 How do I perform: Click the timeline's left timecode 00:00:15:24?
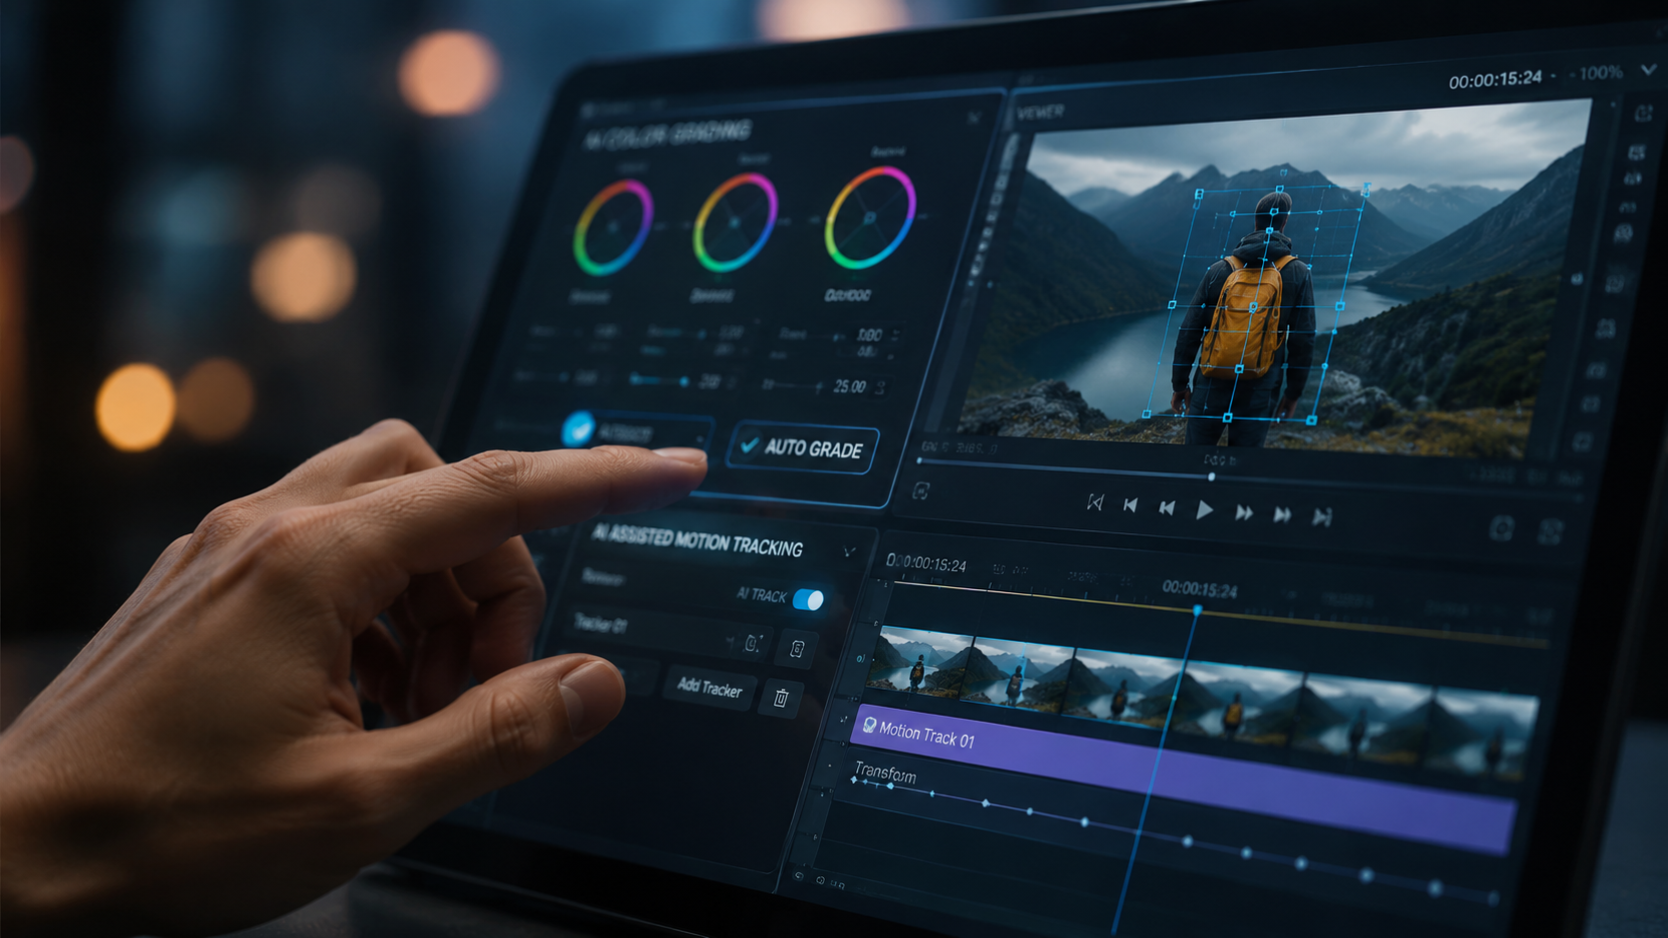(x=926, y=564)
